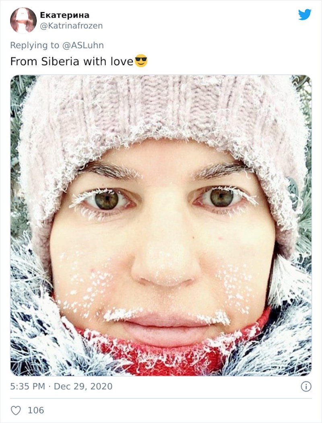Viewport: 322px width, 423px height.
Task: Open the @ASLuhn mention link
Action: coord(83,45)
